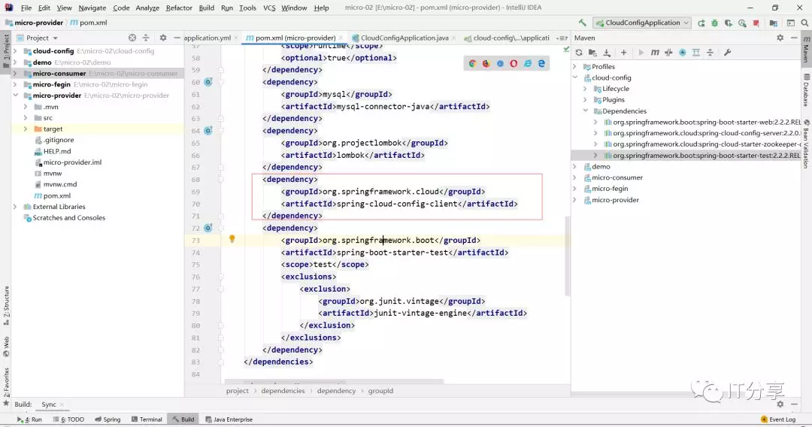Viewport: 812px width, 427px height.
Task: Expand Profiles node in Maven panel
Action: [x=575, y=67]
